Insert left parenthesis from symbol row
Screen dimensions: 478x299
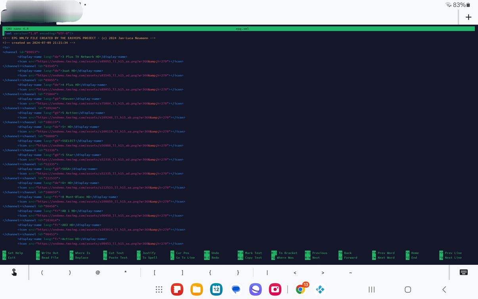click(42, 273)
